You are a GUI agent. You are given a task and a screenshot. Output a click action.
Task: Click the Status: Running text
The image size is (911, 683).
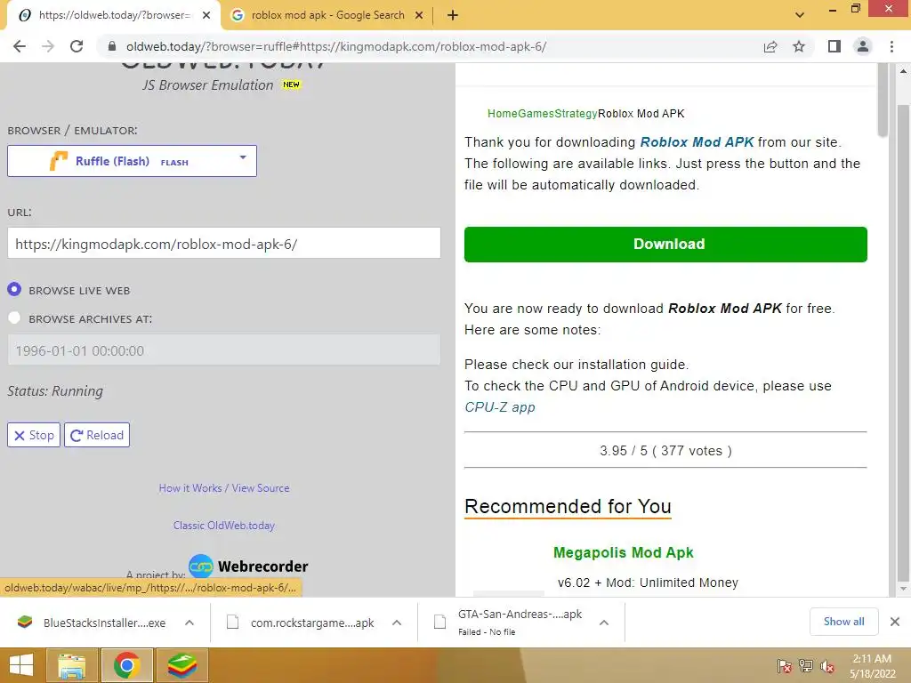pos(55,391)
